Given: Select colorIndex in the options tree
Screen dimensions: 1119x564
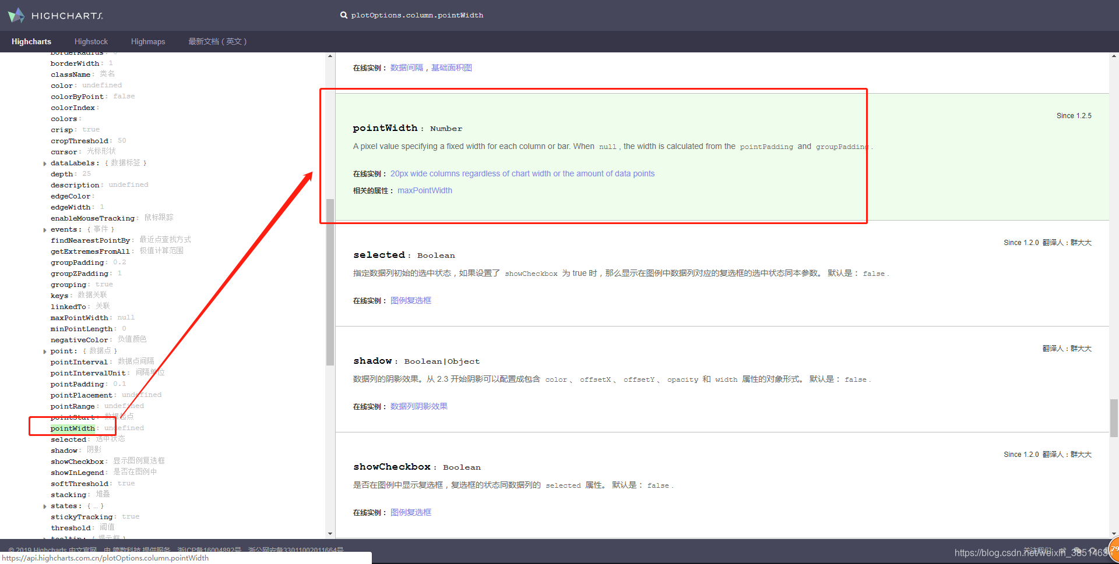Looking at the screenshot, I should (x=73, y=108).
